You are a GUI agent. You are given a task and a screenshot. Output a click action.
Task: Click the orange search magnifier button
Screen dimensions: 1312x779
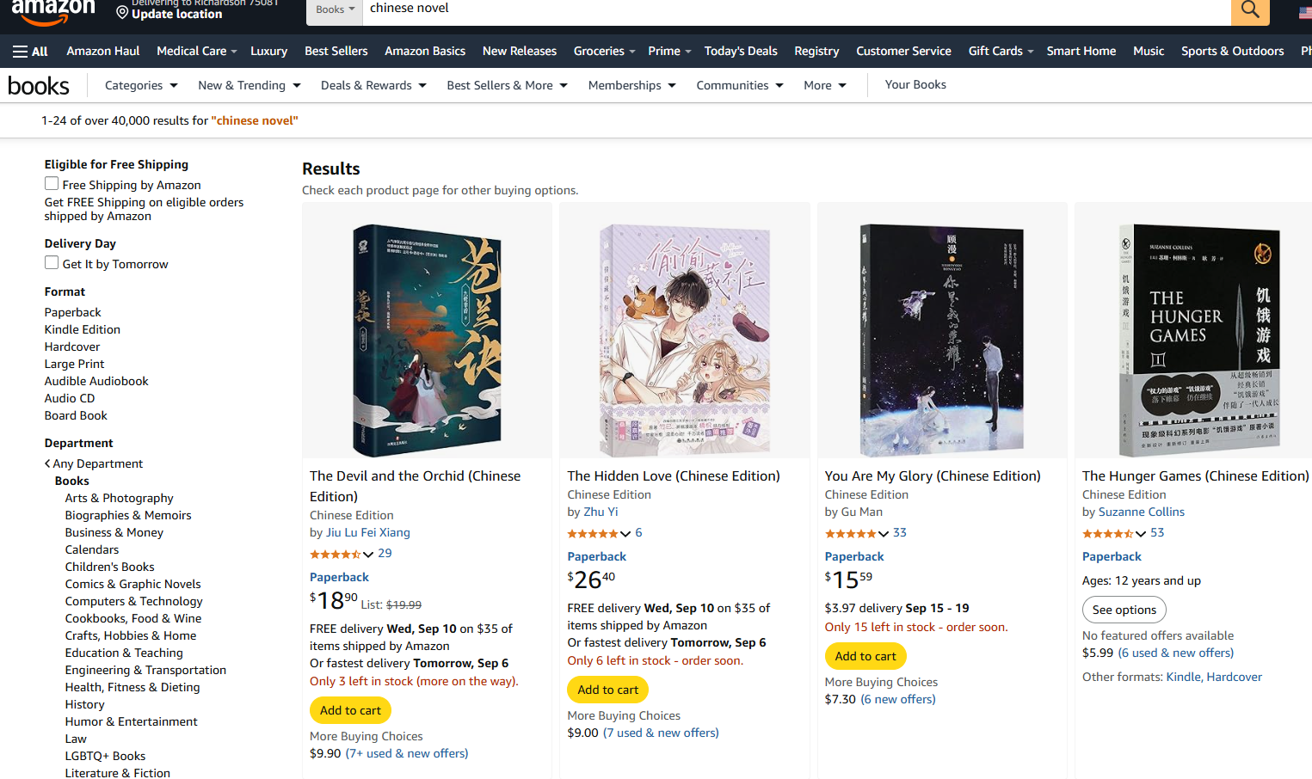click(x=1250, y=10)
